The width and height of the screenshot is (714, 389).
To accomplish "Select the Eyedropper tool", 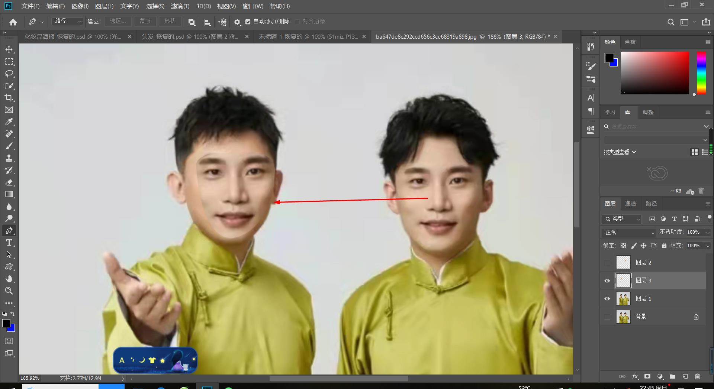I will 9,122.
